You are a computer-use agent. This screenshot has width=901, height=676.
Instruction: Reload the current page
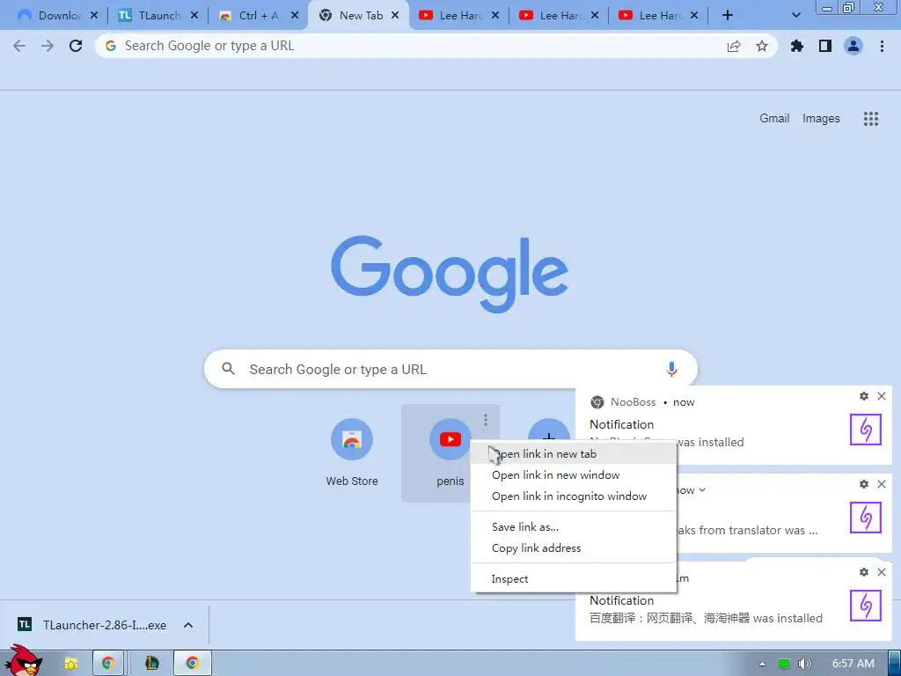click(76, 46)
